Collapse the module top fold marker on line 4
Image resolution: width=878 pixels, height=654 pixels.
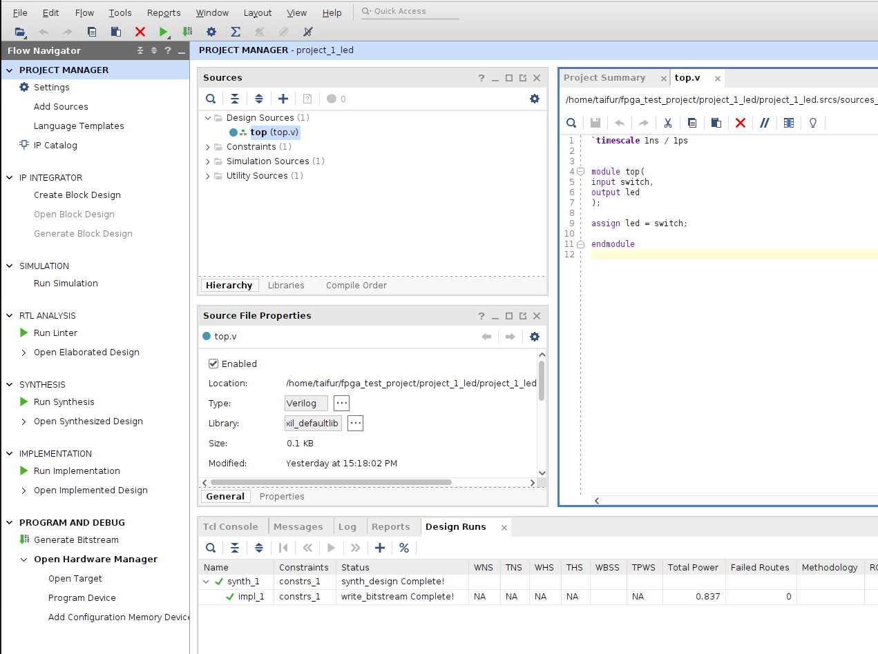pos(581,172)
